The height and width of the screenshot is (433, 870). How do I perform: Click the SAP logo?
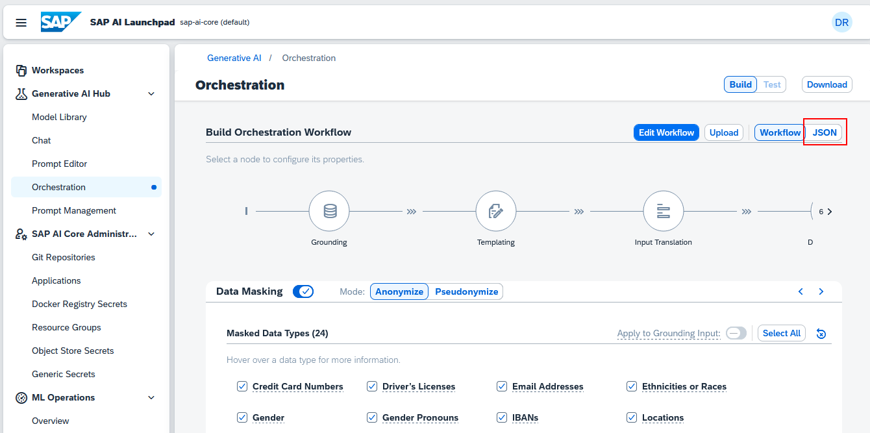coord(61,22)
